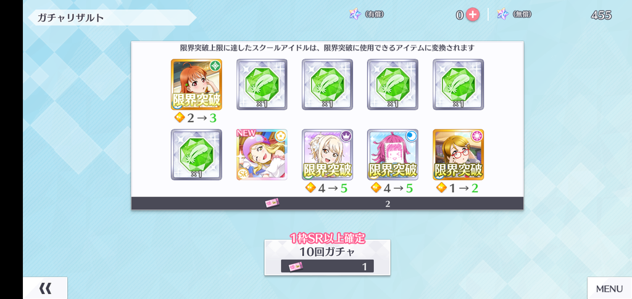
Task: Select the glasses girl limit break card
Action: pos(459,155)
